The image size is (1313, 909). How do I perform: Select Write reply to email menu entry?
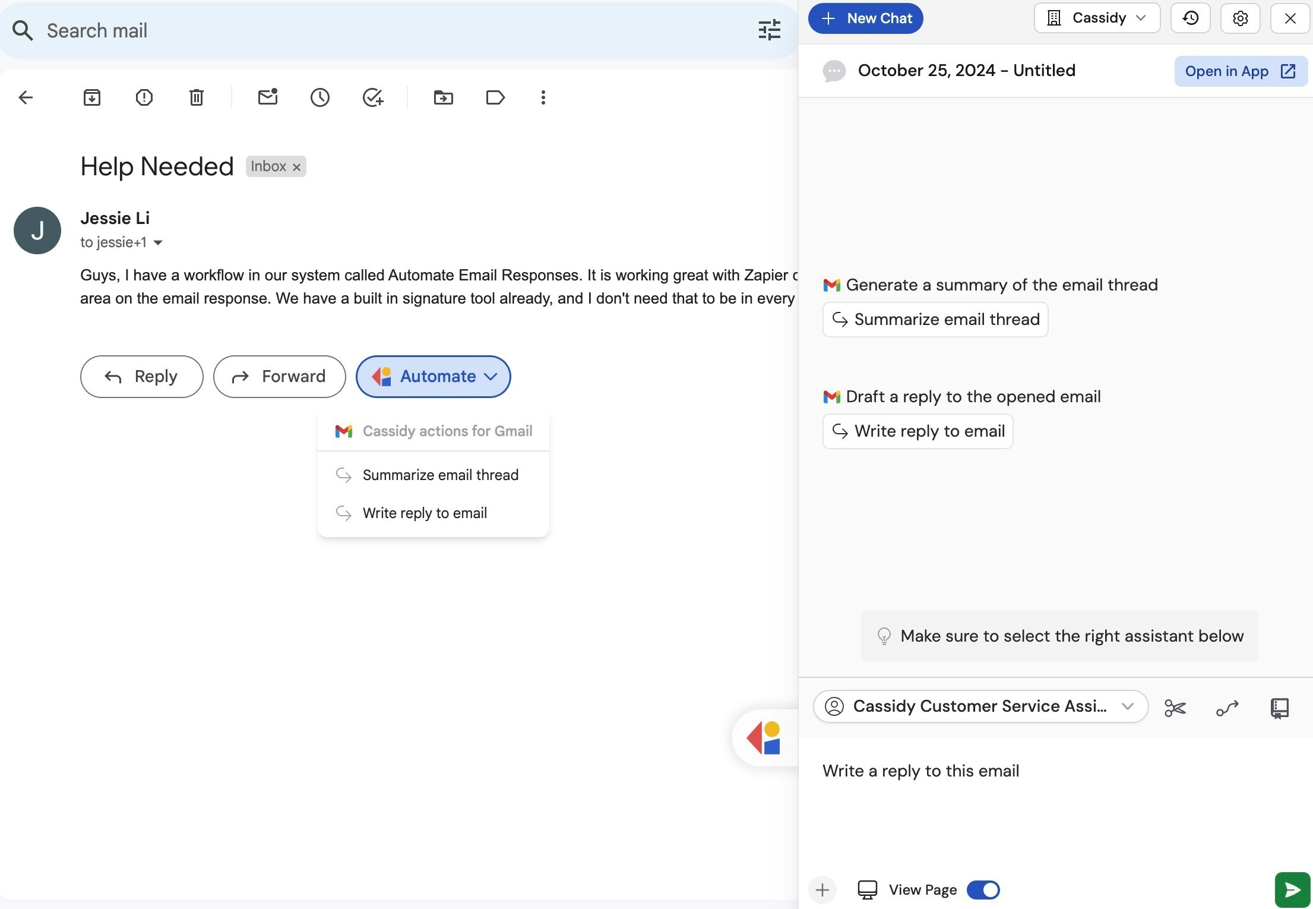(x=425, y=513)
